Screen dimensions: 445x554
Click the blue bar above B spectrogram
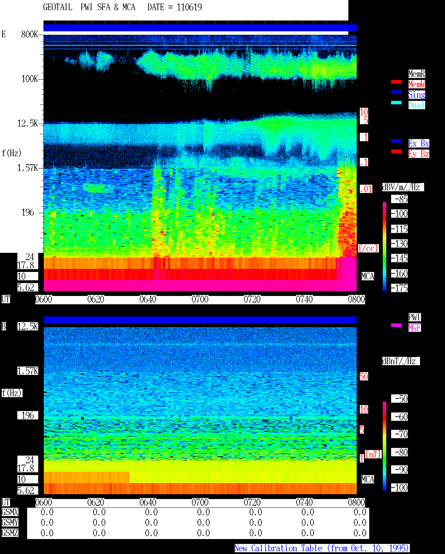200,320
